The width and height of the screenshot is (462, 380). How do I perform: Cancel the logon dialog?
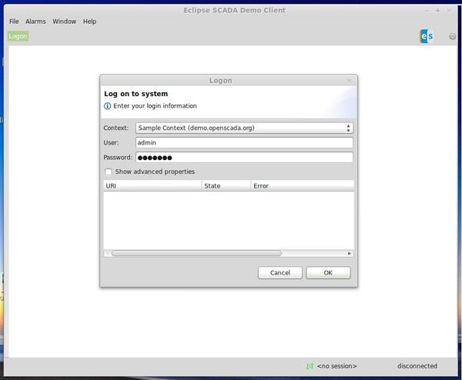pyautogui.click(x=280, y=273)
